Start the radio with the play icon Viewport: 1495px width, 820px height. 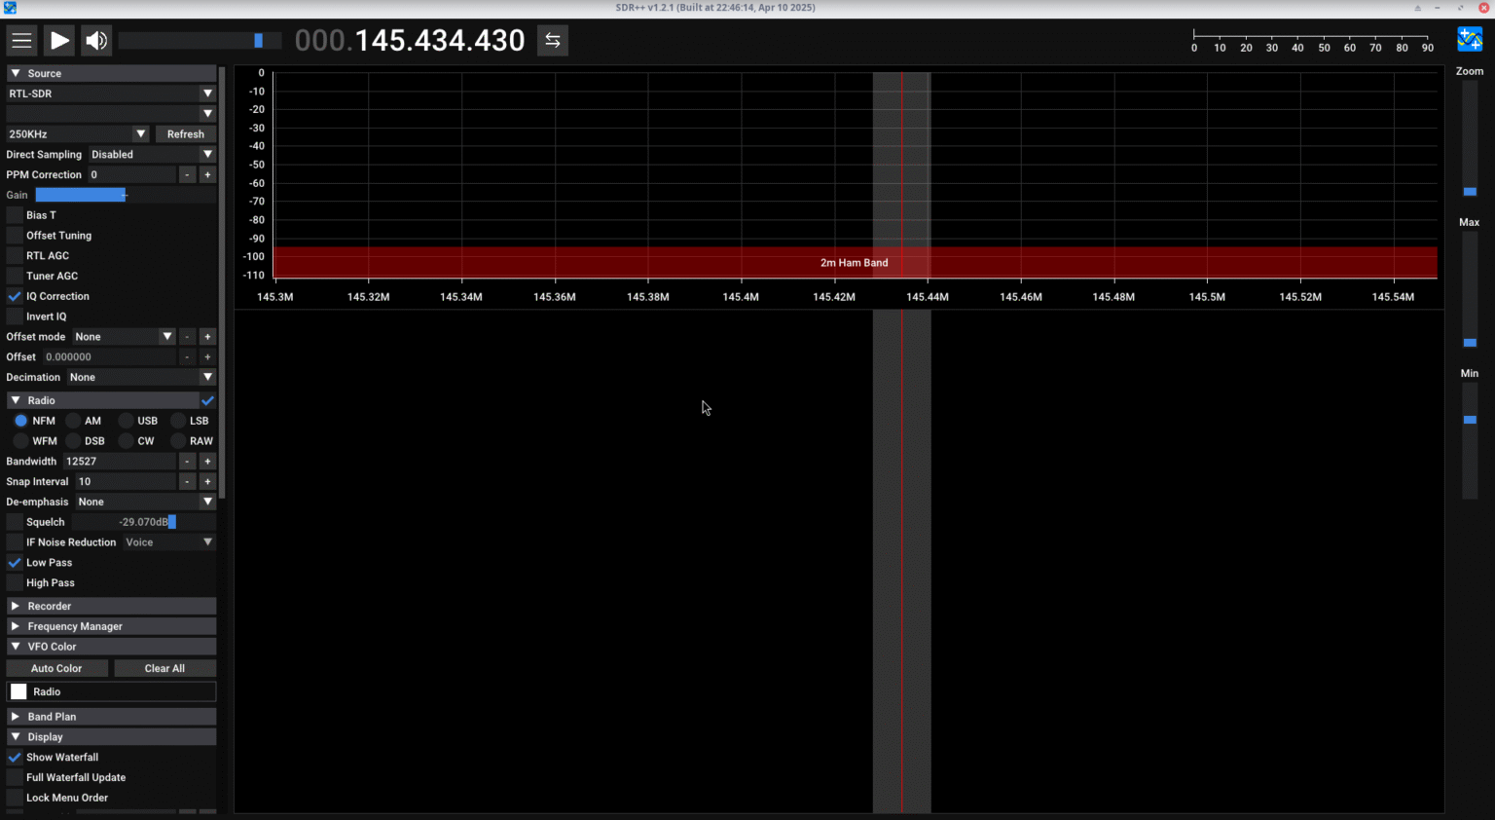tap(58, 40)
